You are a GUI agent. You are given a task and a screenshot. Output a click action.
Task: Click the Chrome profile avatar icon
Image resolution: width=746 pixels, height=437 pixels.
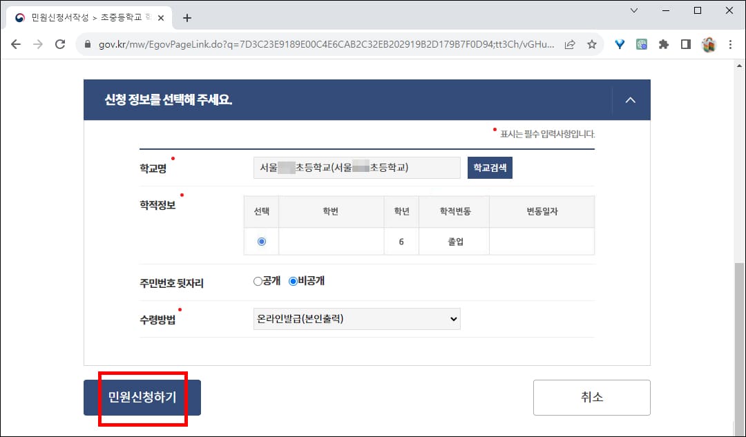(709, 44)
